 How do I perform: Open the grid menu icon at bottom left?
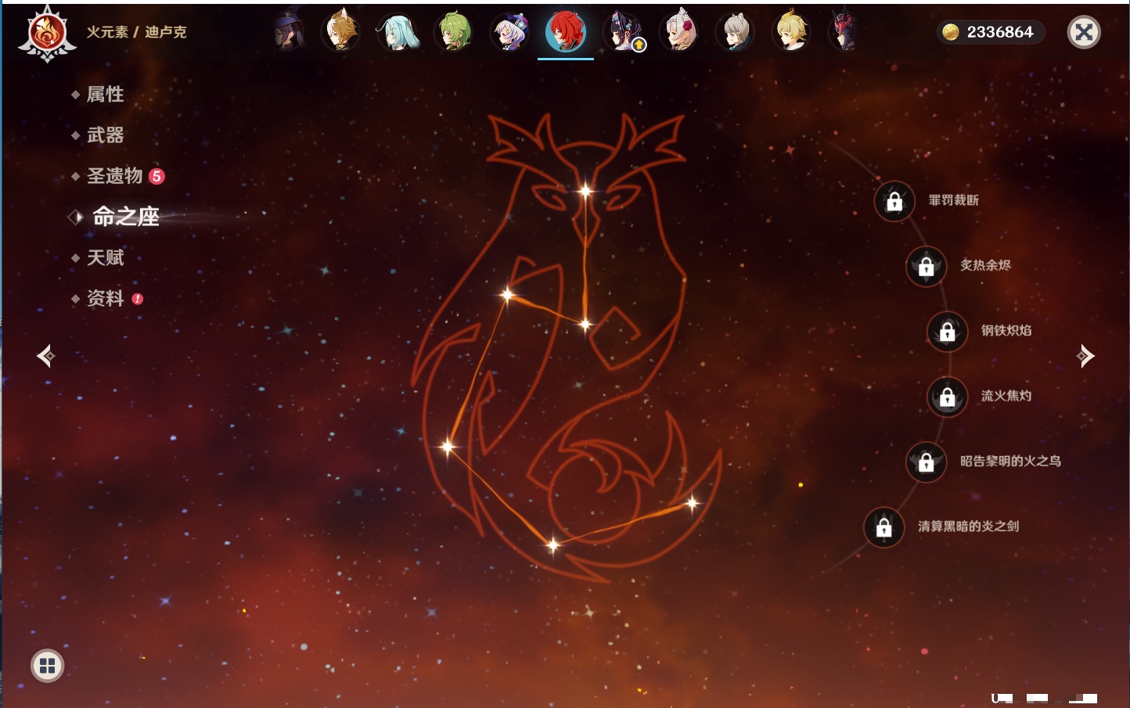(47, 666)
